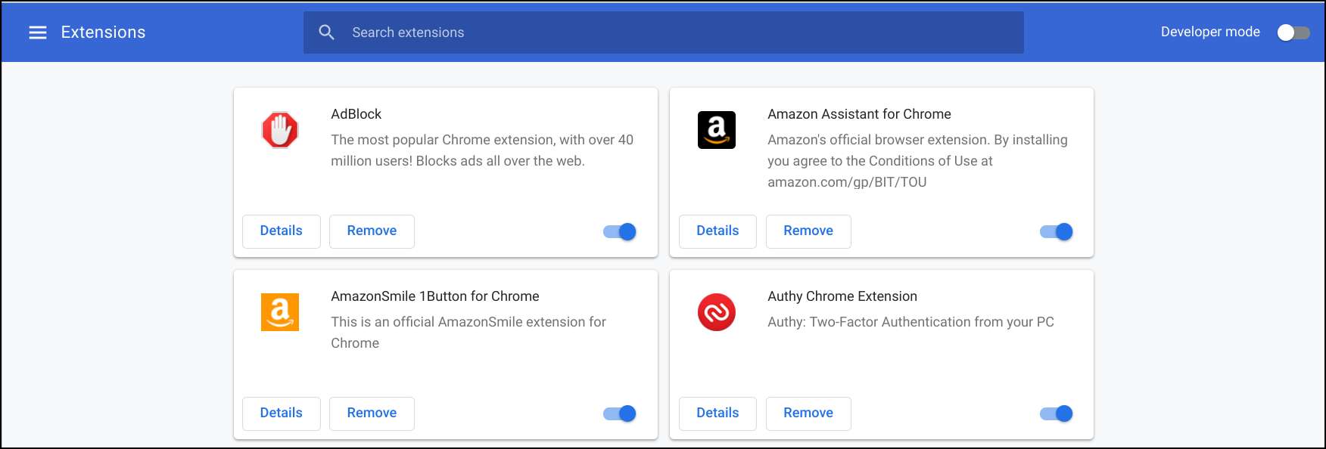Open Details for Amazon Assistant

click(717, 231)
